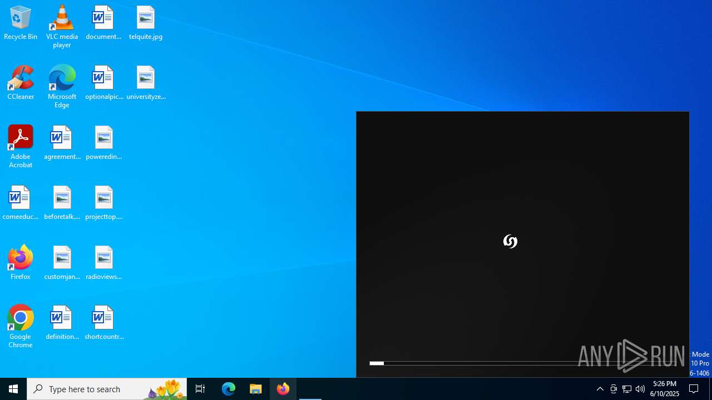The image size is (712, 400).
Task: Select the comeeduc Word document icon
Action: coord(21,203)
